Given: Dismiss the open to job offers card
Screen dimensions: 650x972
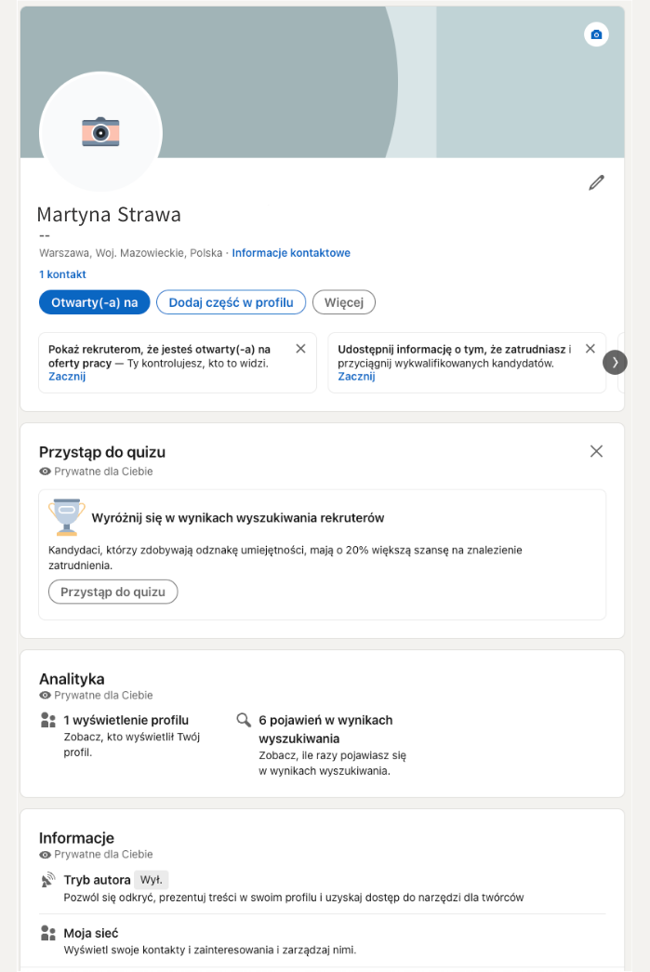Looking at the screenshot, I should pos(300,349).
